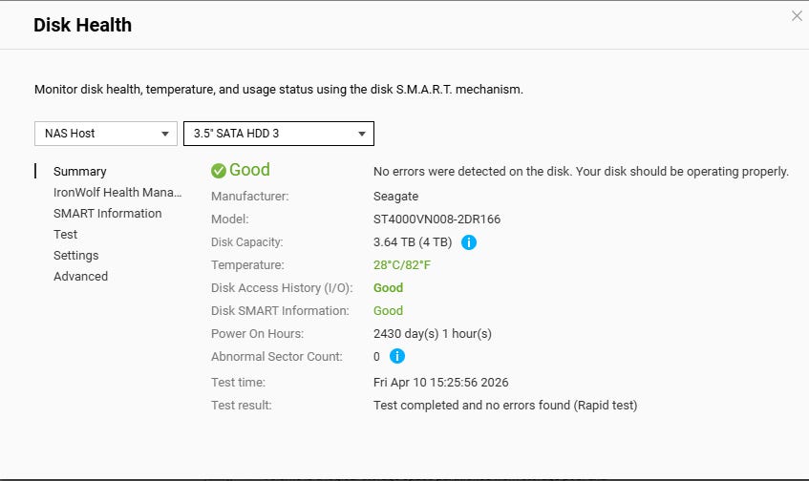
Task: Close the Disk Health dialog
Action: pyautogui.click(x=797, y=16)
